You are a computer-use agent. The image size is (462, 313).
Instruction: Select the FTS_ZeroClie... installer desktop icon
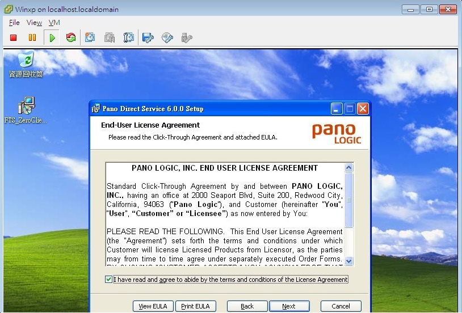tap(26, 111)
